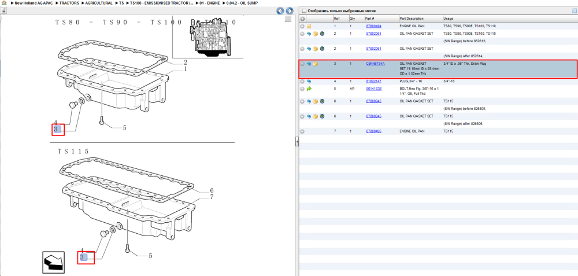Go back with the blue left arrow
The height and width of the screenshot is (276, 578).
point(280,11)
